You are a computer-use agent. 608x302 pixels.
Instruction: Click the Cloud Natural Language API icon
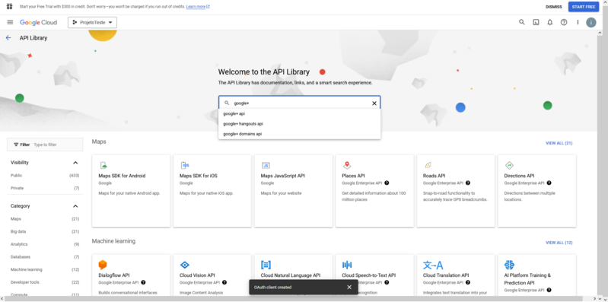(266, 265)
